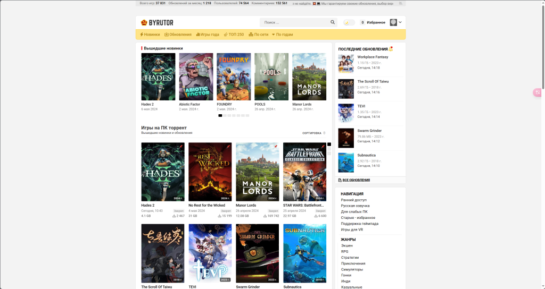Click the pink translate floating icon
This screenshot has width=545, height=289.
(538, 93)
